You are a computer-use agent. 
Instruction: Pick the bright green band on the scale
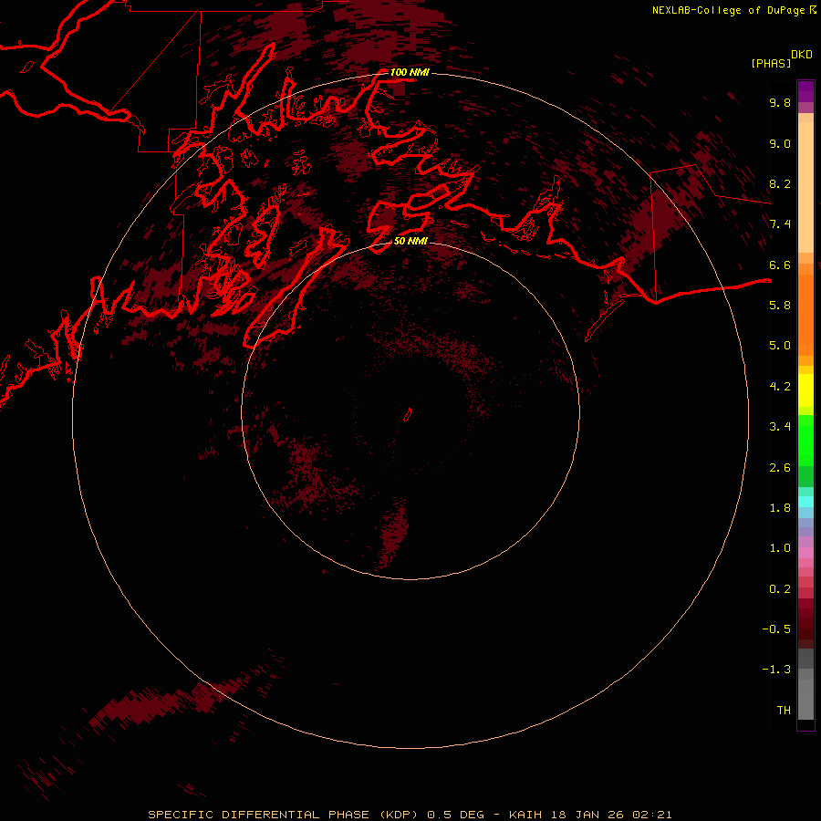pos(805,440)
